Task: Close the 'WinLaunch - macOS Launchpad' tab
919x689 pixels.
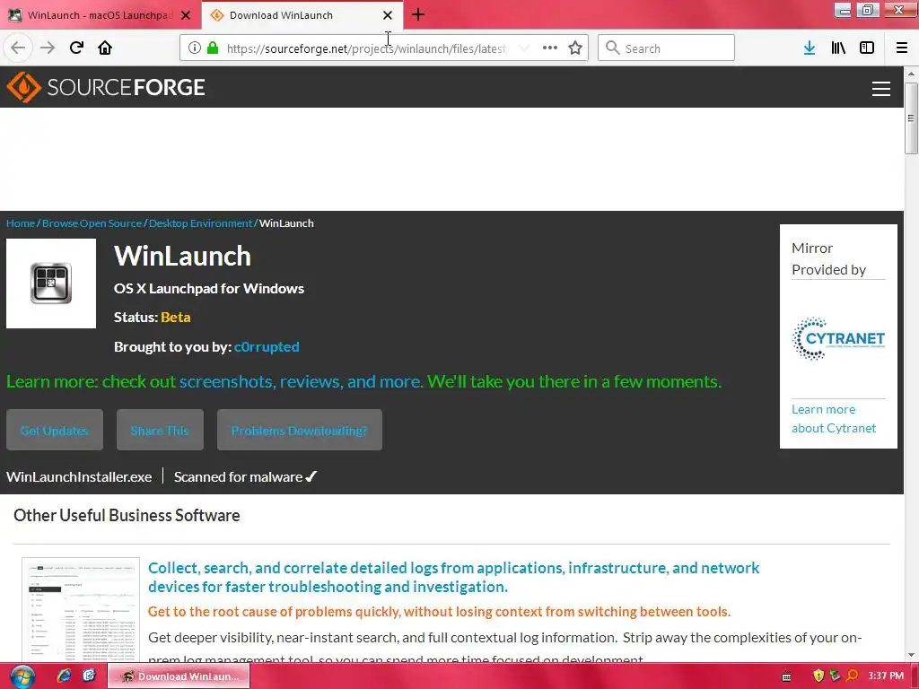Action: coord(186,15)
